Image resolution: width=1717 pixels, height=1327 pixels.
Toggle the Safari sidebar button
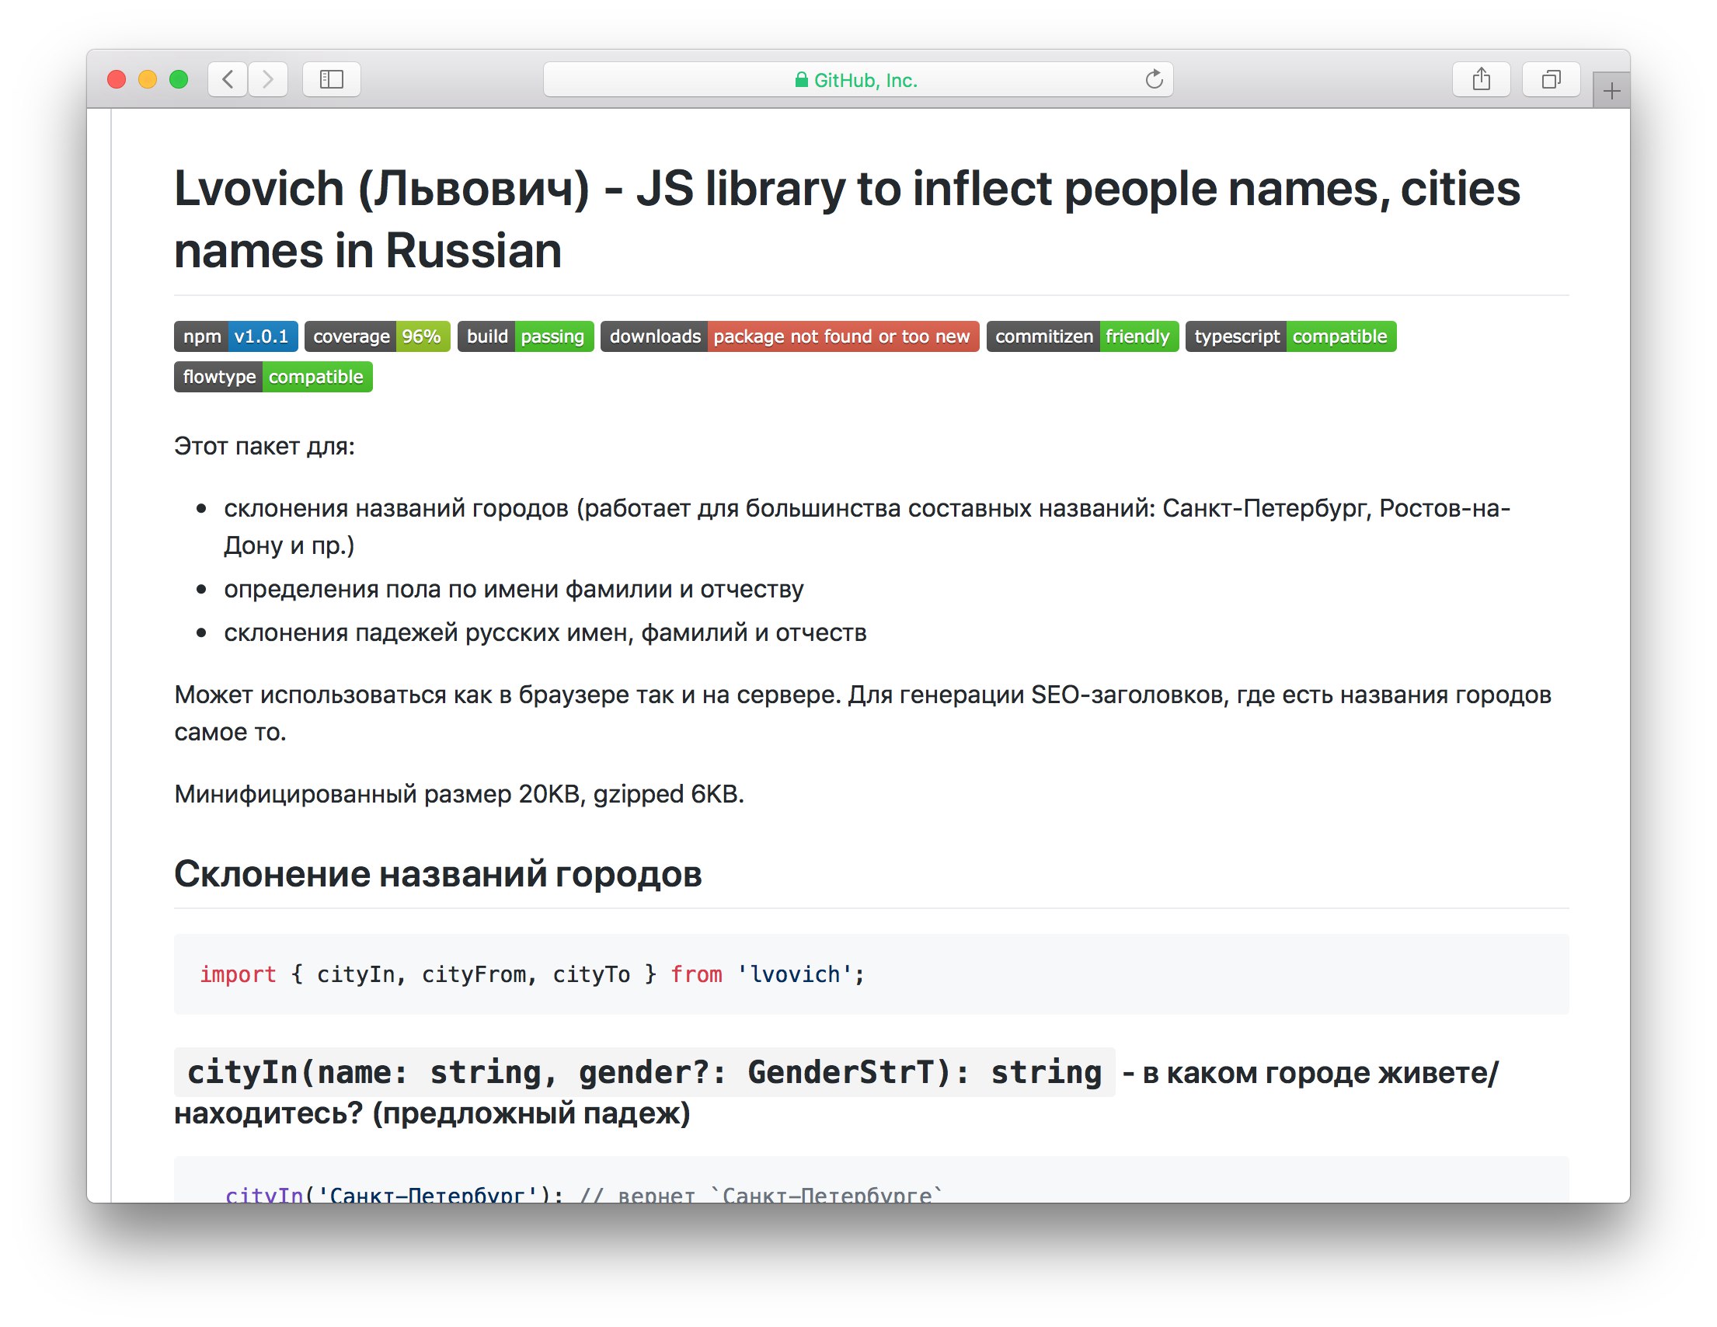[x=332, y=79]
